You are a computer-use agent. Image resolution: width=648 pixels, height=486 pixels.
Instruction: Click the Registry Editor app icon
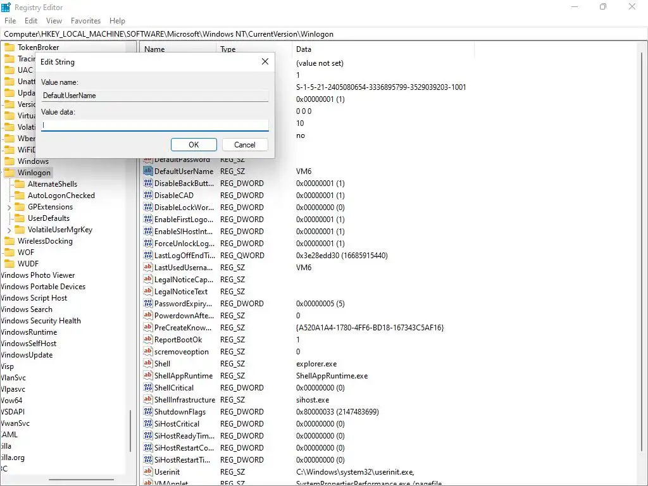click(x=6, y=7)
